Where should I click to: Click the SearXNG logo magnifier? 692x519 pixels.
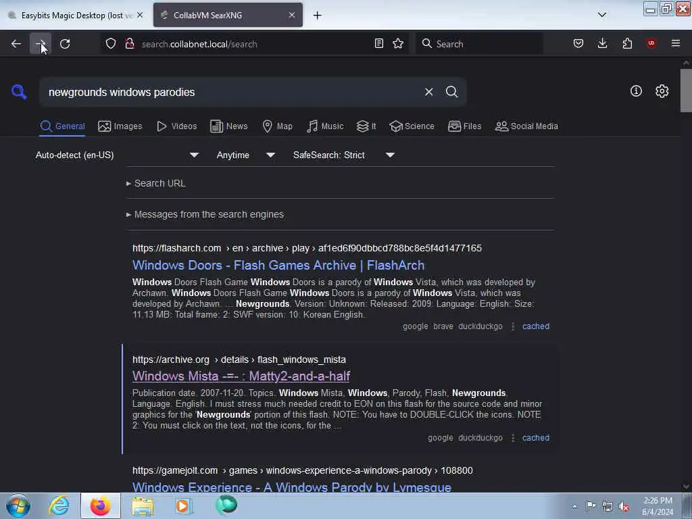[19, 92]
